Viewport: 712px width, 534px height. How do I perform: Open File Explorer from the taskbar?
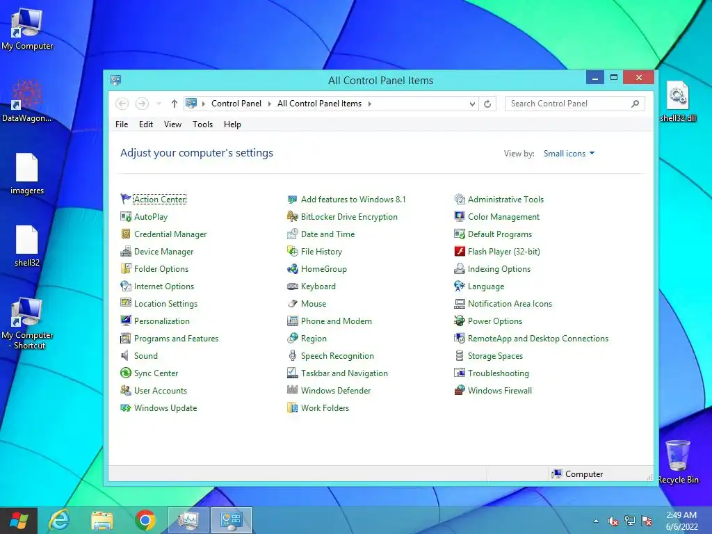102,520
